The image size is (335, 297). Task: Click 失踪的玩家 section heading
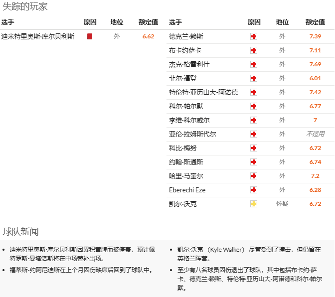point(25,6)
